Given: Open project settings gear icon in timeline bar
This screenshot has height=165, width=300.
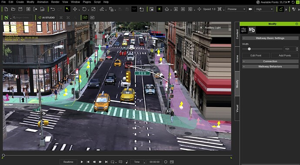Looking at the screenshot, I should pos(166,162).
